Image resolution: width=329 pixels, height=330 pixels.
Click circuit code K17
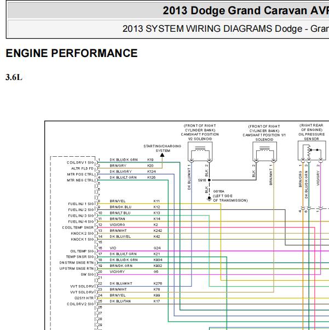point(157,301)
